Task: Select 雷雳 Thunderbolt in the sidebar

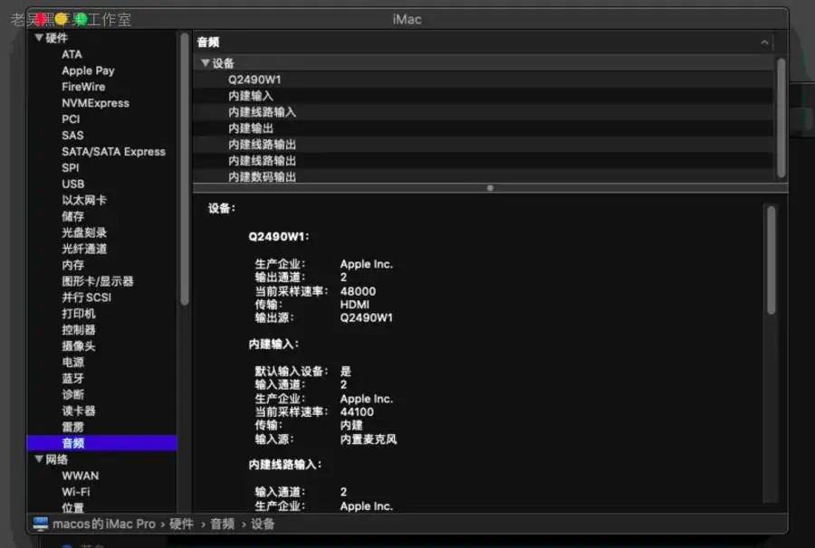Action: click(72, 427)
